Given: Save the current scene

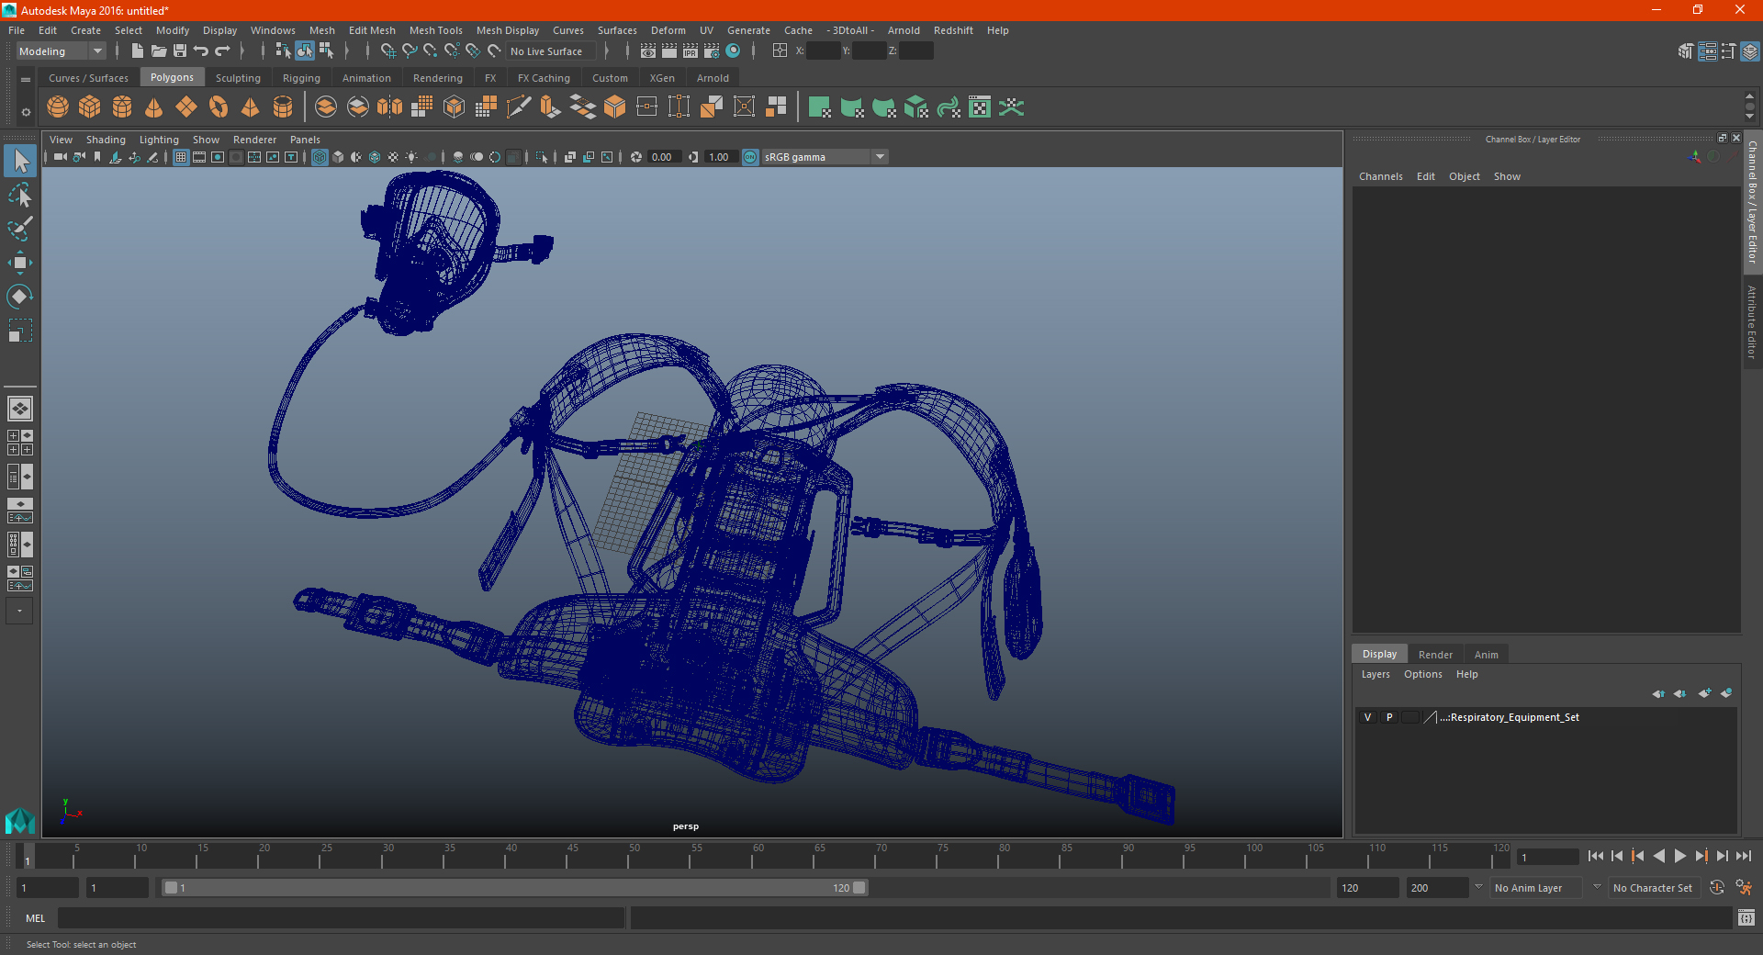Looking at the screenshot, I should pyautogui.click(x=180, y=51).
